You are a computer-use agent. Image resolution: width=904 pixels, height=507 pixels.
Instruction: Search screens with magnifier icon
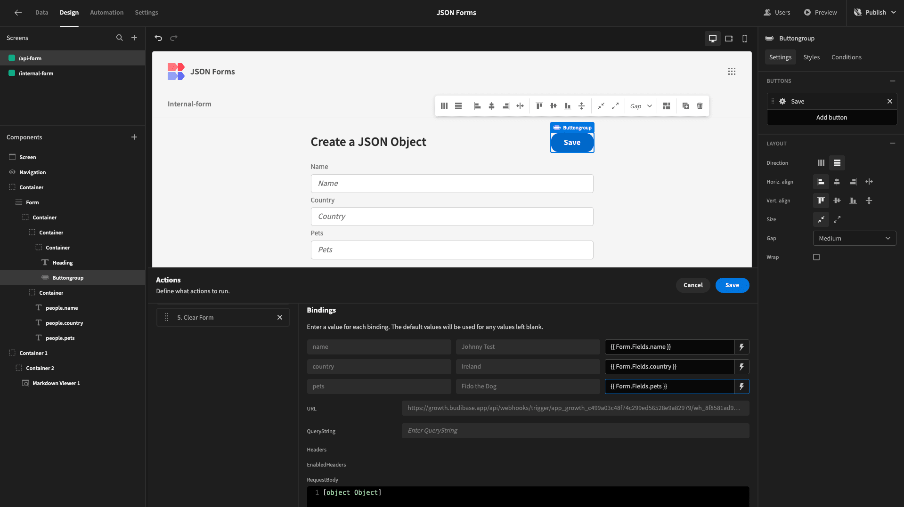[x=120, y=38]
